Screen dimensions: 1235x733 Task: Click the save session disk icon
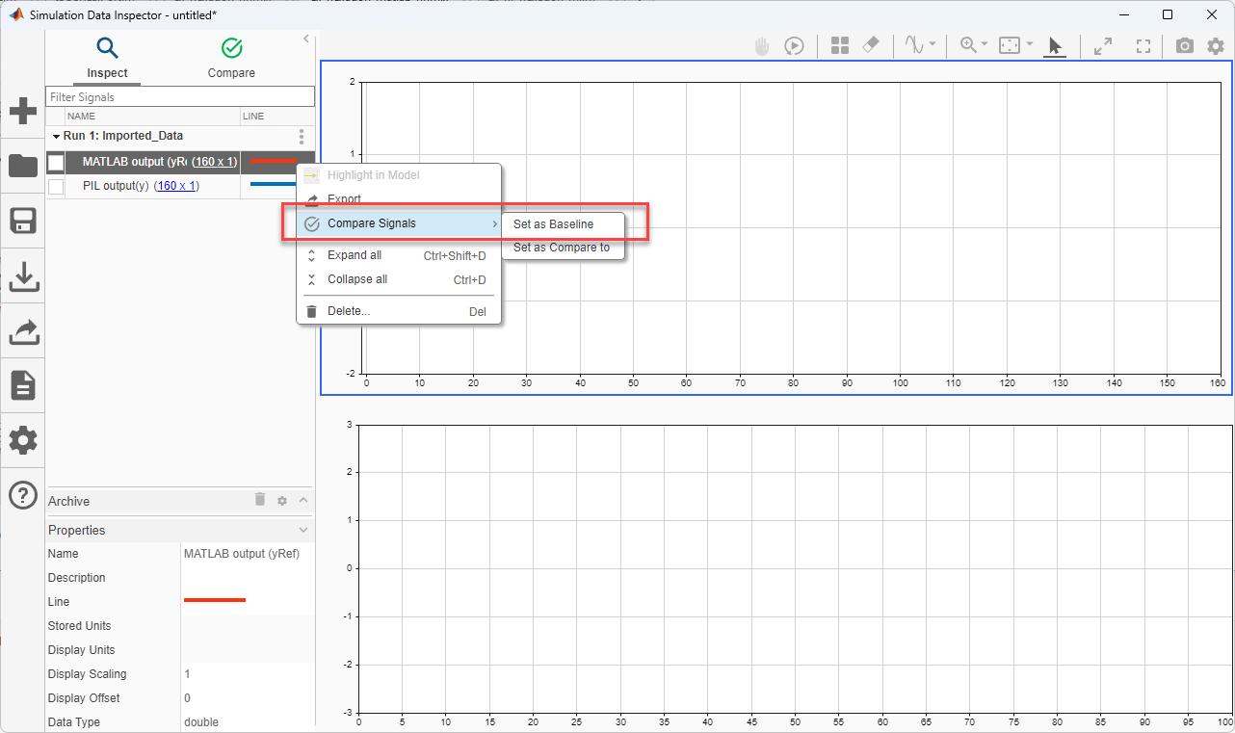(23, 221)
